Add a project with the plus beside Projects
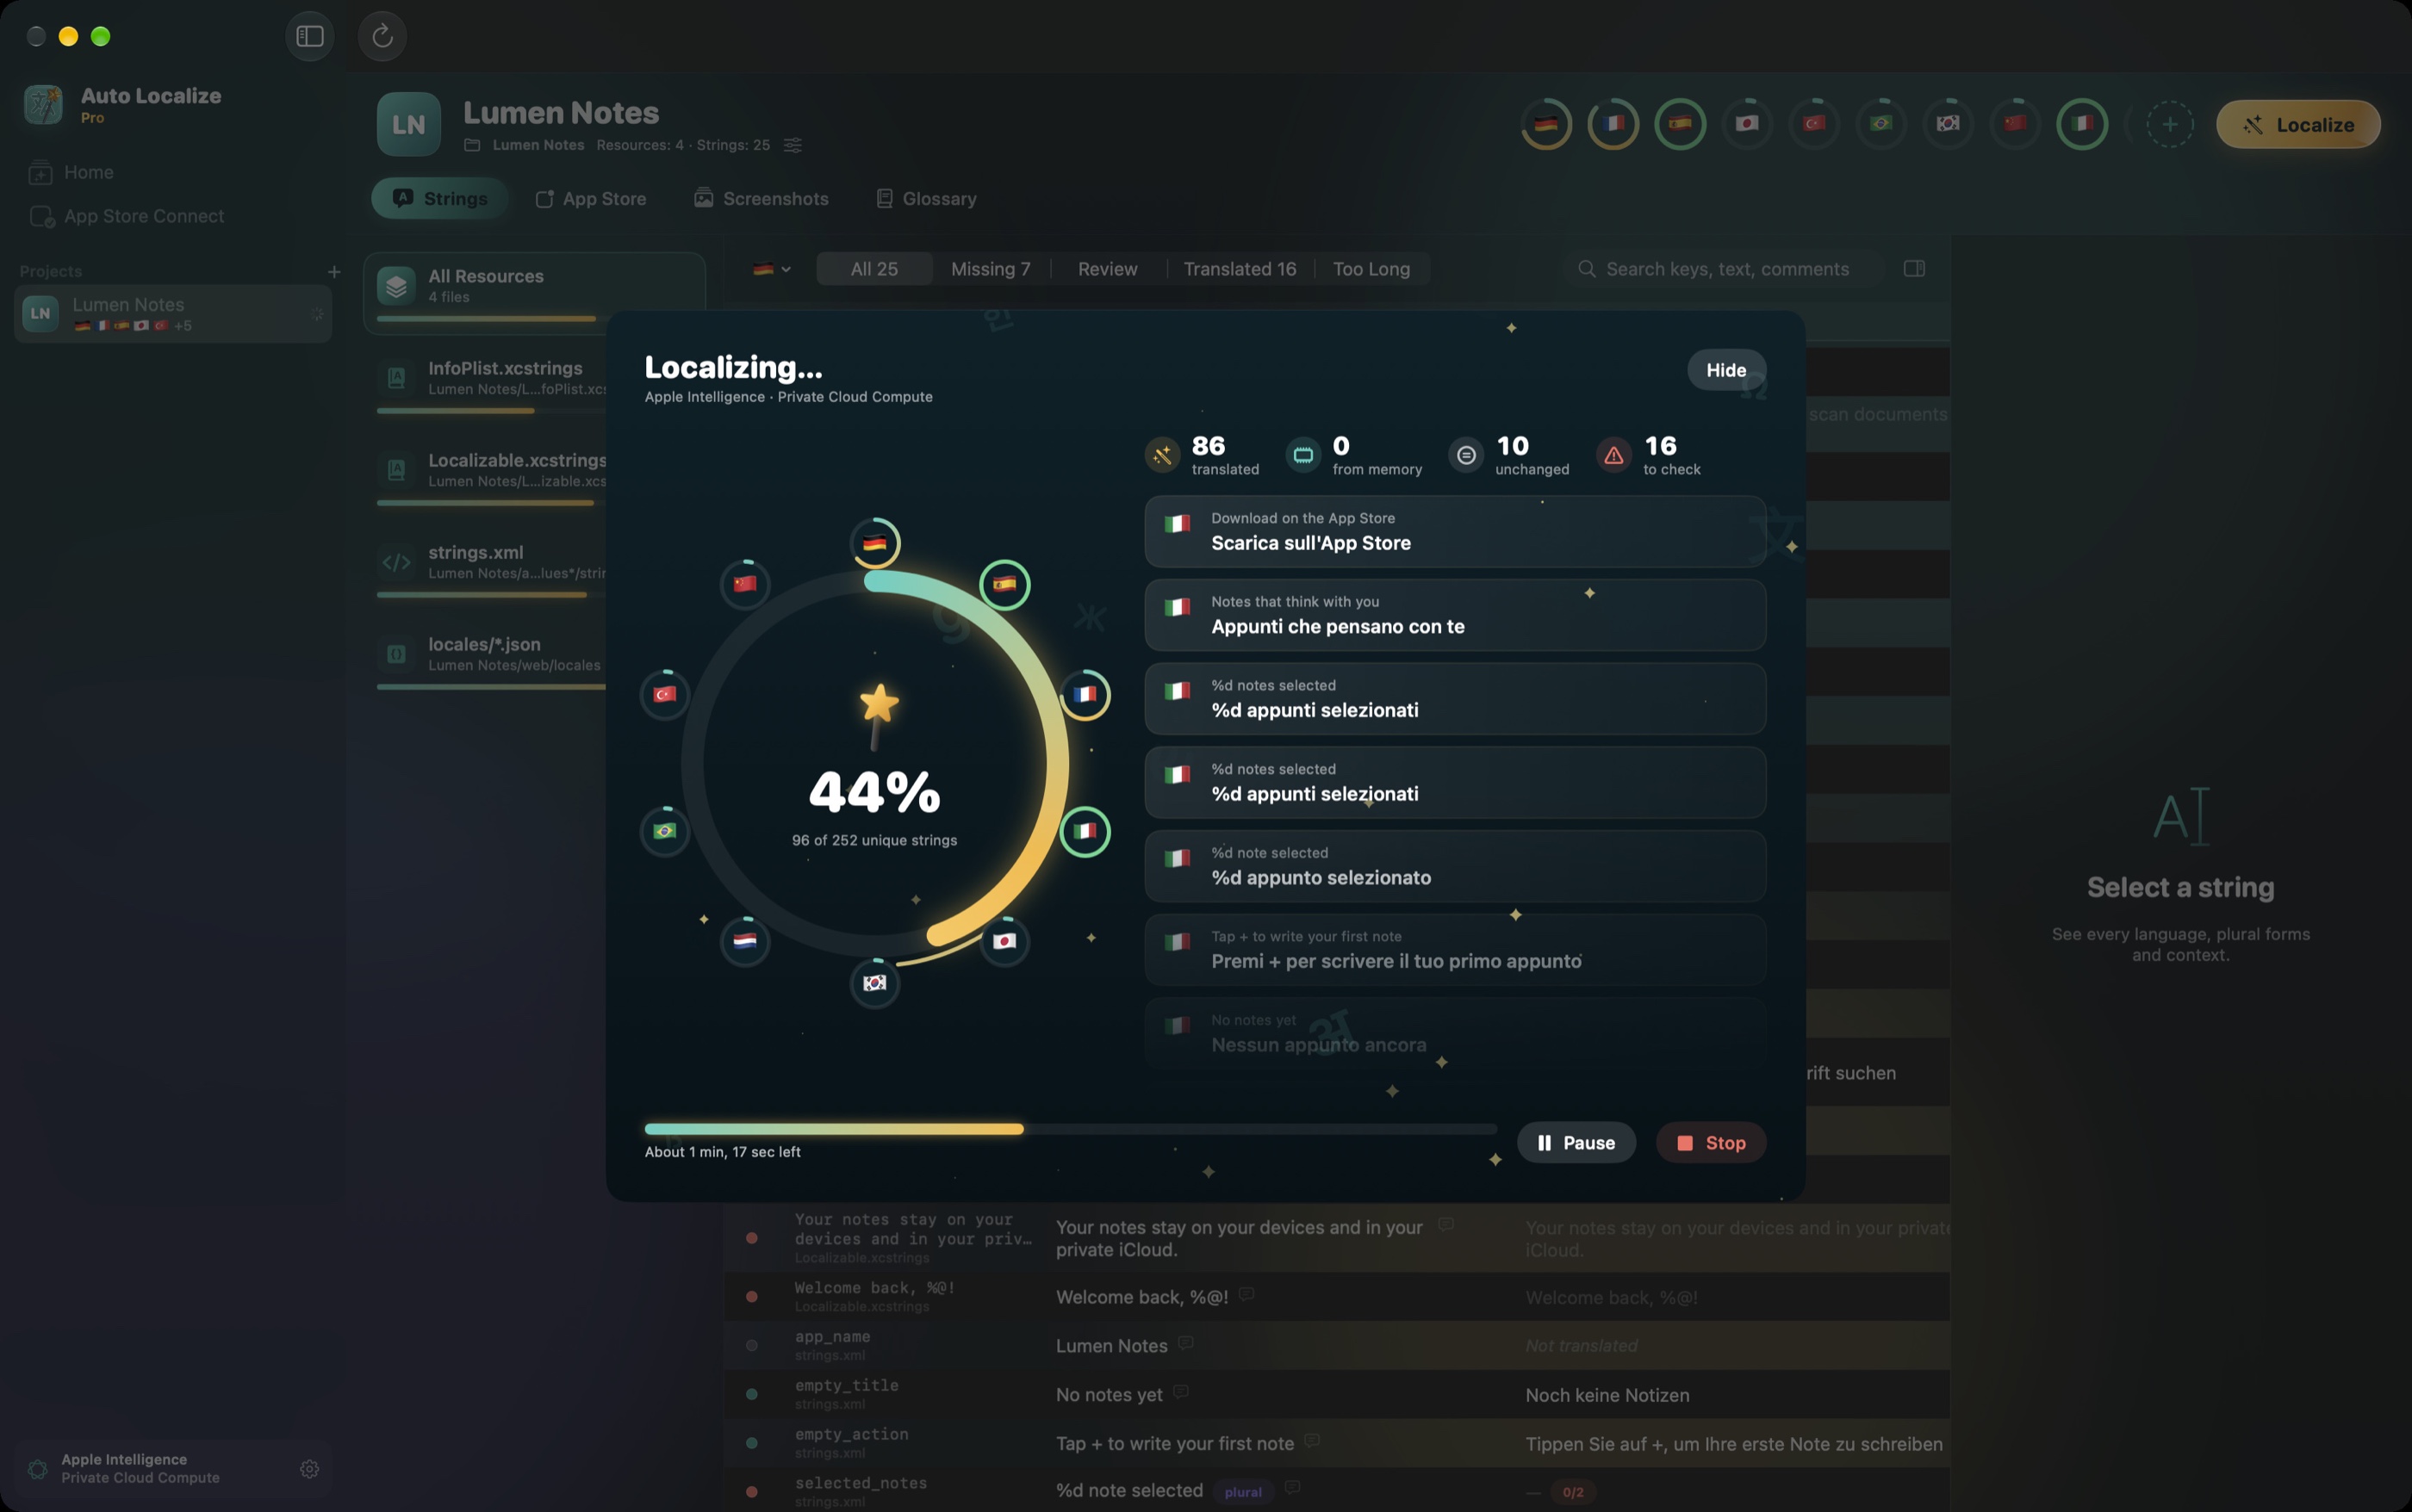This screenshot has width=2412, height=1512. [x=333, y=271]
